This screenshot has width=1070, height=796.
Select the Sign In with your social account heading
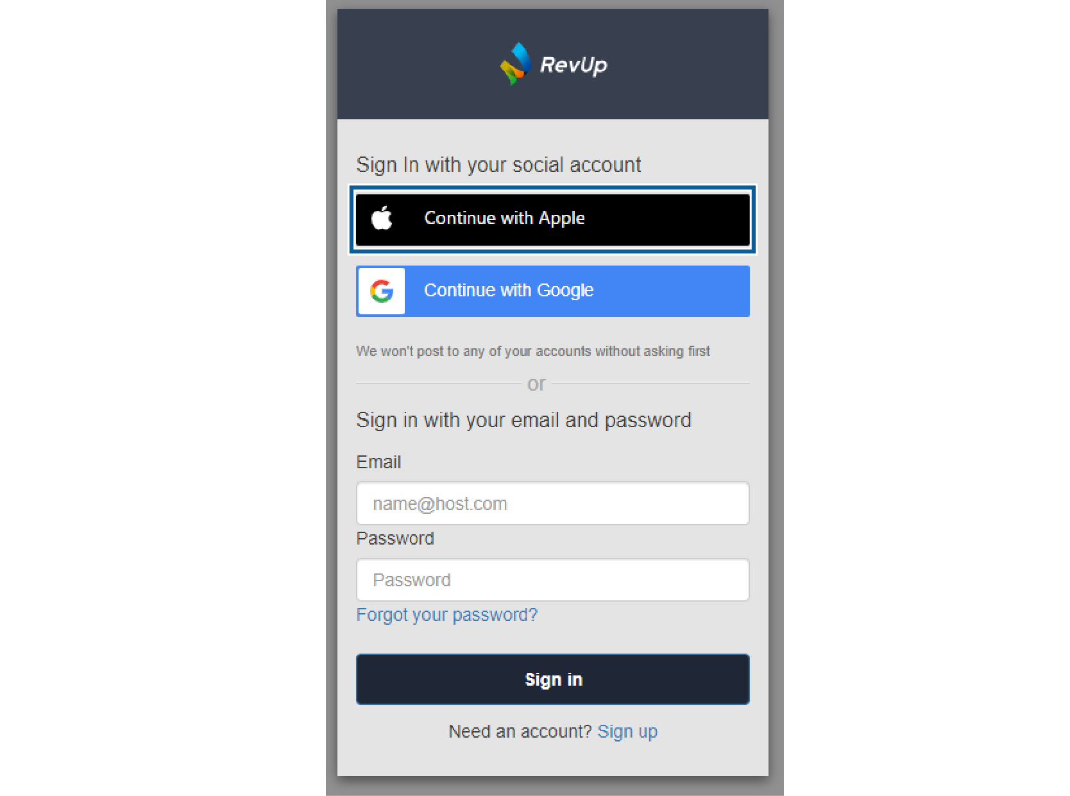(x=498, y=165)
